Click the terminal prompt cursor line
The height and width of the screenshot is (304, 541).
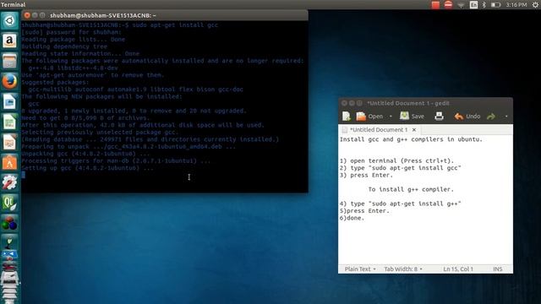(x=24, y=175)
